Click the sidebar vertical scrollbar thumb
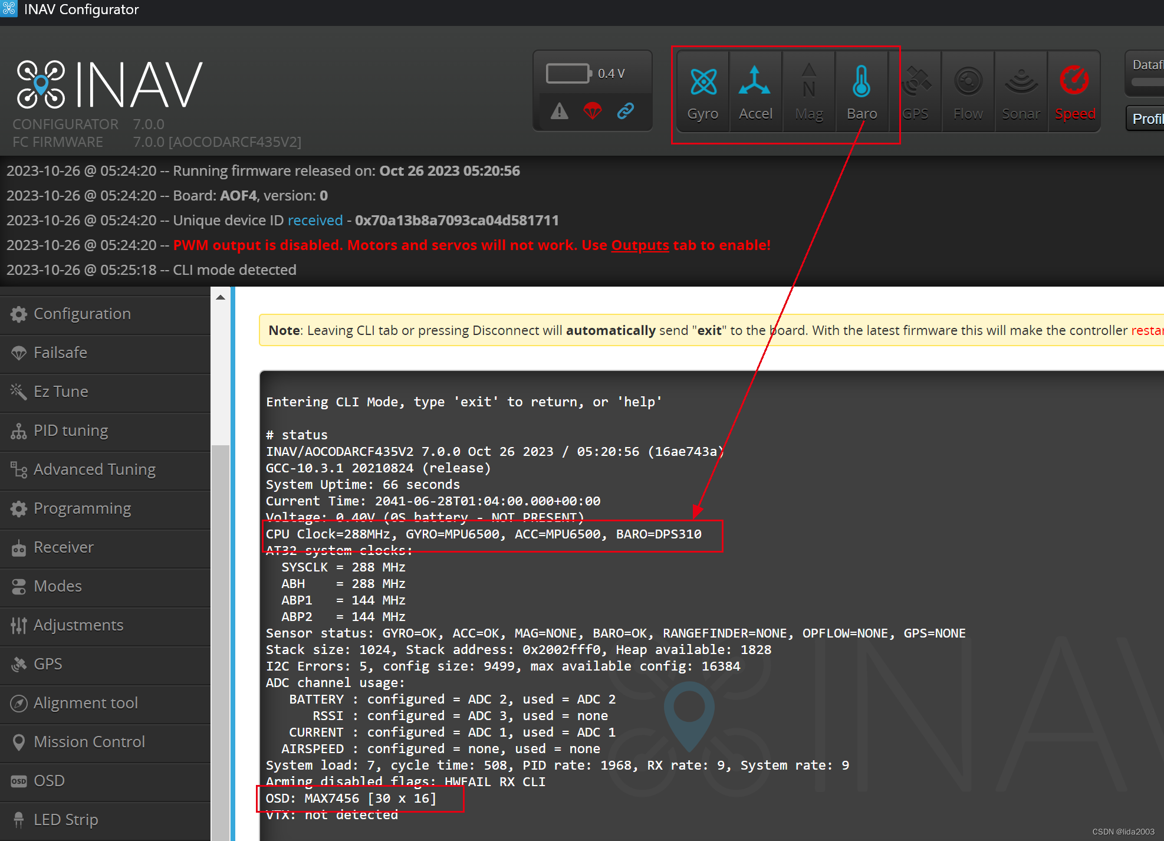The width and height of the screenshot is (1164, 841). coord(221,642)
